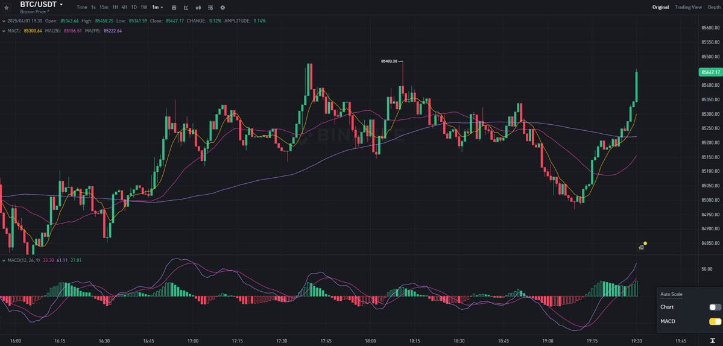This screenshot has width=723, height=346.
Task: Open the chart display list settings icon
Action: pos(210,7)
